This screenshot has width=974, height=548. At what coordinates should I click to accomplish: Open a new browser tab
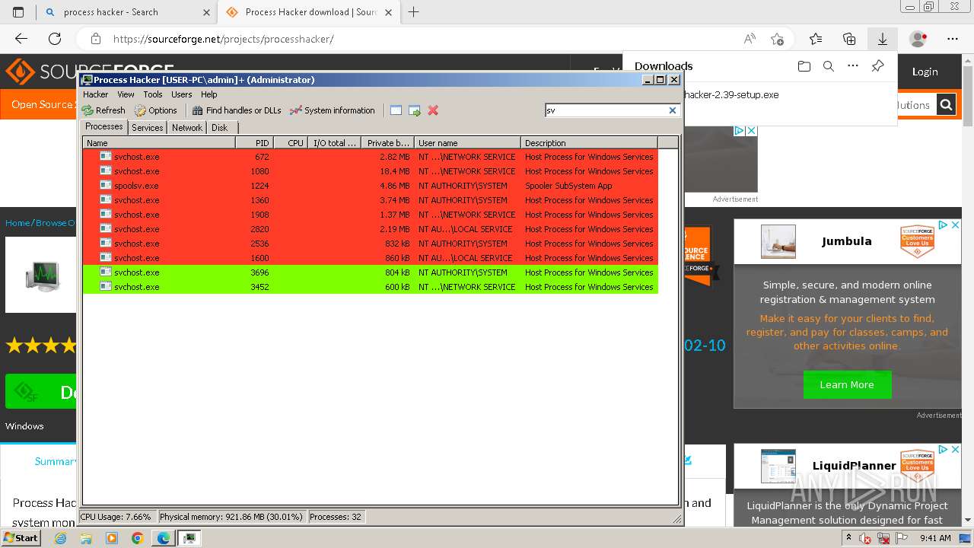pyautogui.click(x=414, y=12)
